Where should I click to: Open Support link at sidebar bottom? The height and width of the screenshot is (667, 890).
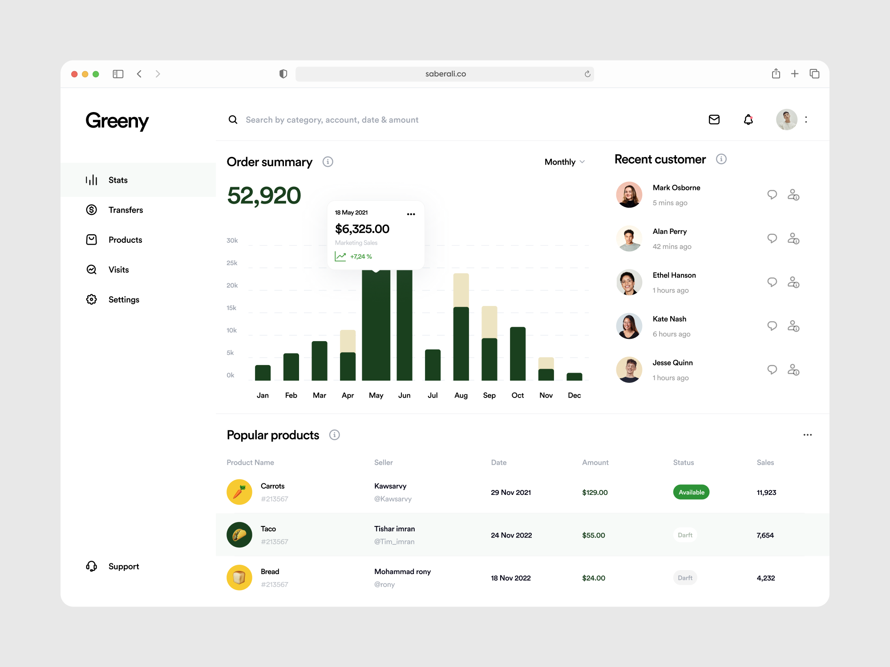113,566
